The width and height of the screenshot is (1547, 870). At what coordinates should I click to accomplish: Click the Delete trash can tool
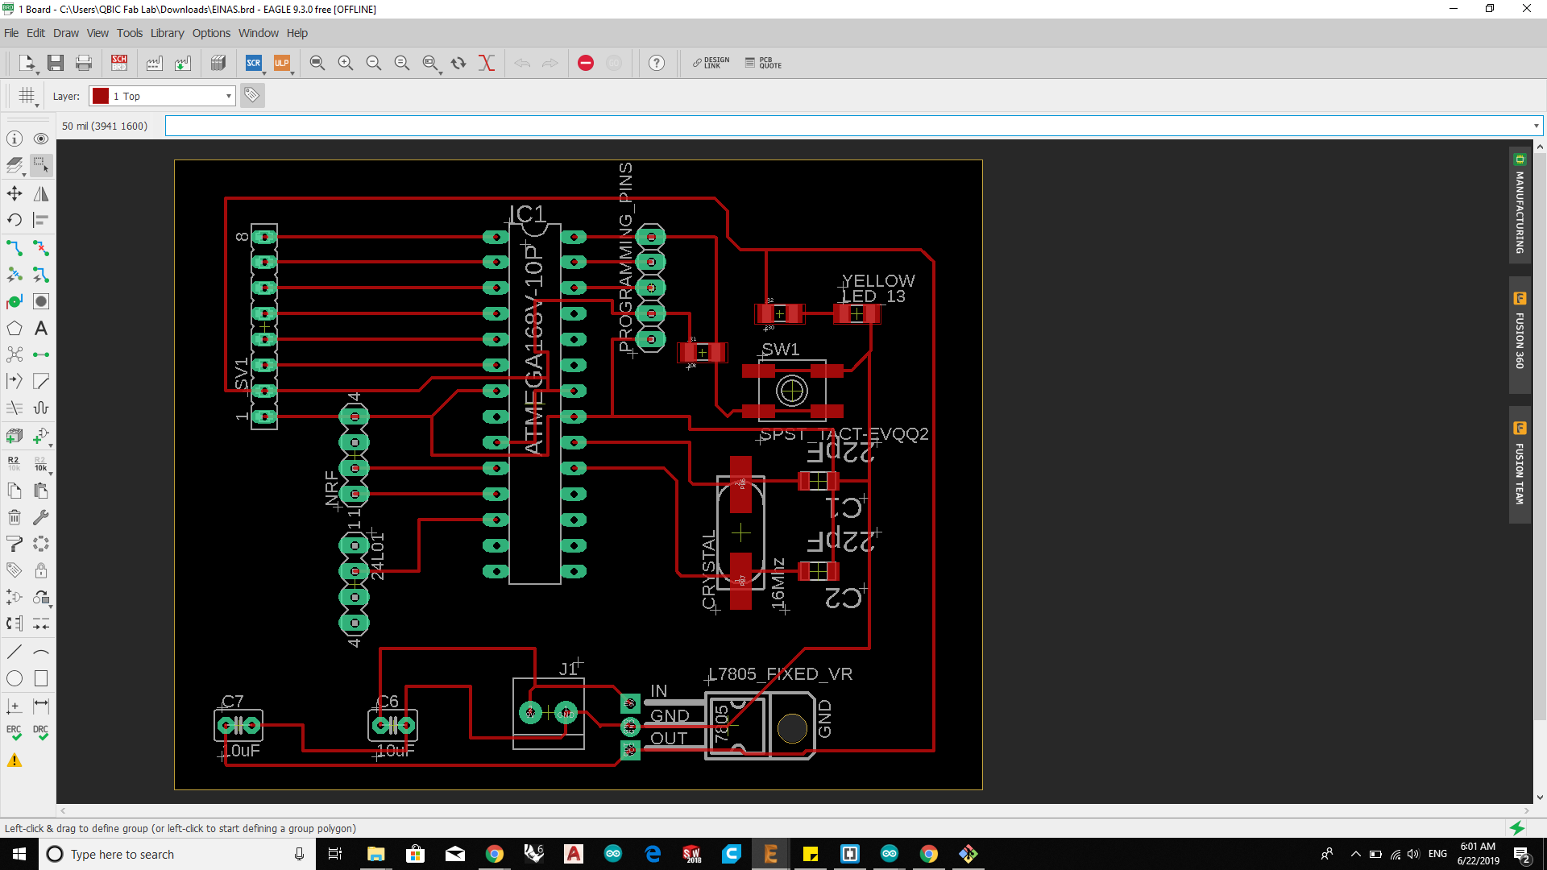(x=15, y=517)
